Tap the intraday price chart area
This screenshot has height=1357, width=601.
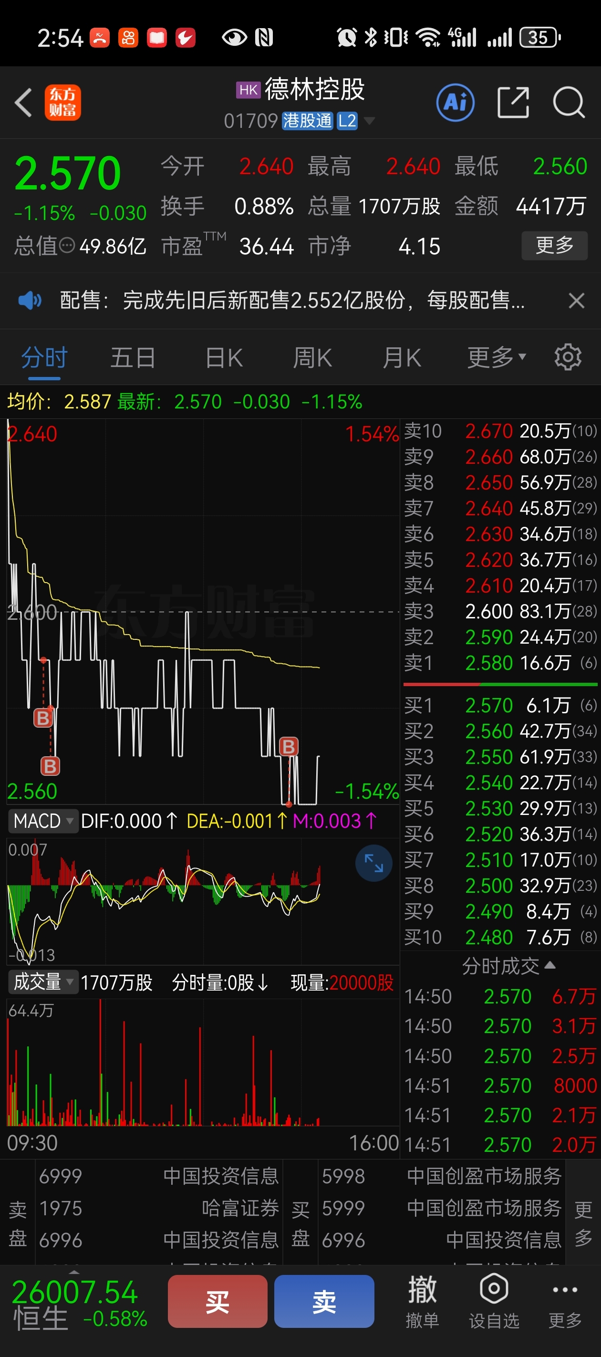[203, 612]
